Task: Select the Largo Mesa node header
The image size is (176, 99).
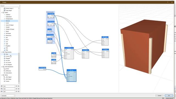Action: (x=51, y=14)
